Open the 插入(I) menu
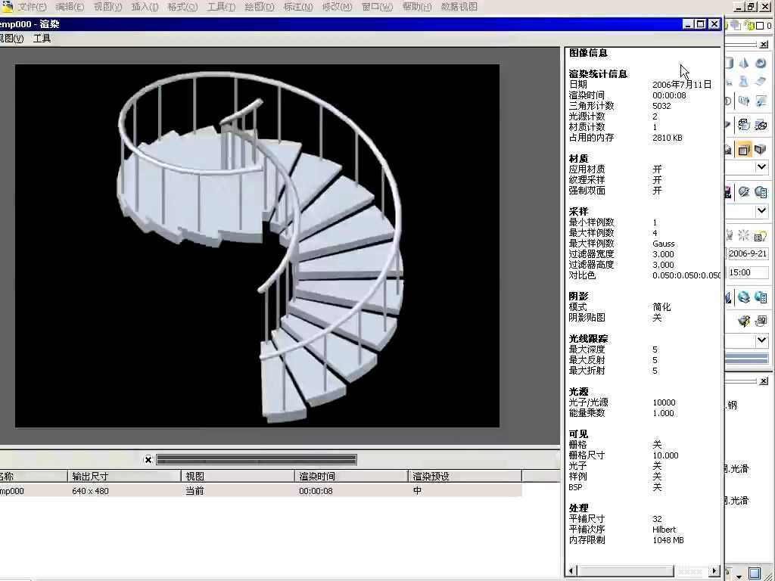The width and height of the screenshot is (775, 581). click(145, 7)
